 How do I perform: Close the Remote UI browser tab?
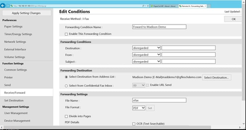206,6
